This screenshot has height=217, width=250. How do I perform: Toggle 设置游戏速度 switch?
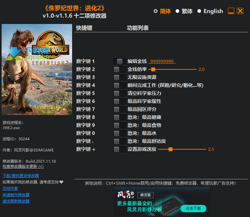(x=120, y=150)
